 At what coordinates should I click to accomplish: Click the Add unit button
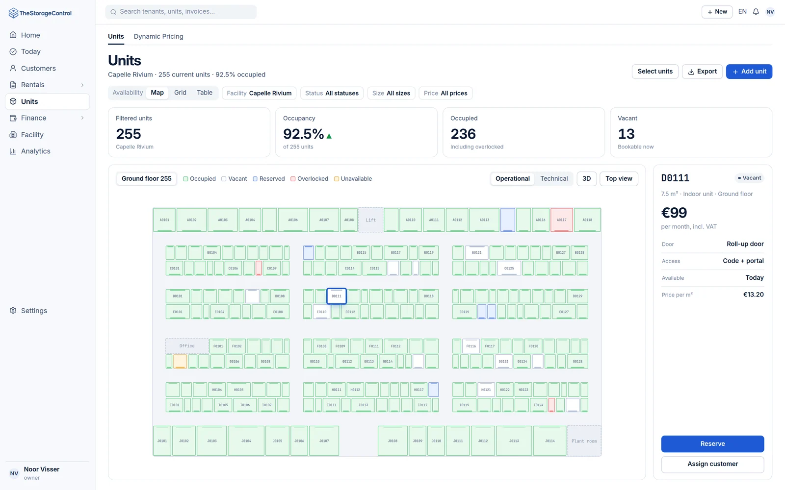(749, 72)
